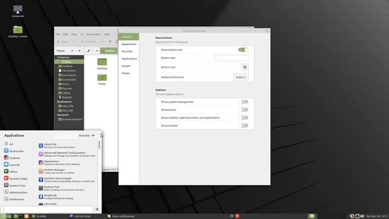Viewport: 389px width, 219px height.
Task: Switch to Add to Panel taskbar window
Action: click(80, 217)
